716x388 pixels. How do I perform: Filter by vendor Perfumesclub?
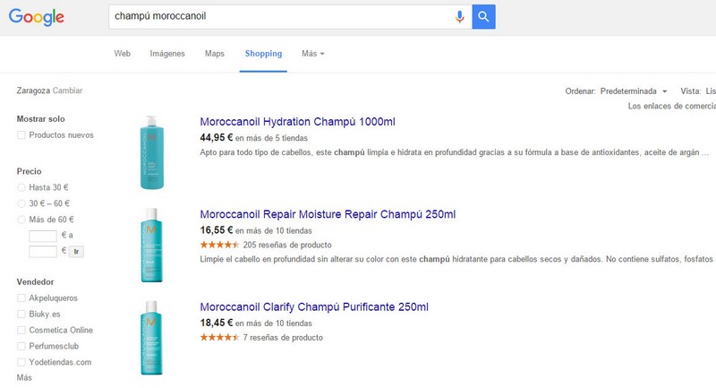pos(21,346)
